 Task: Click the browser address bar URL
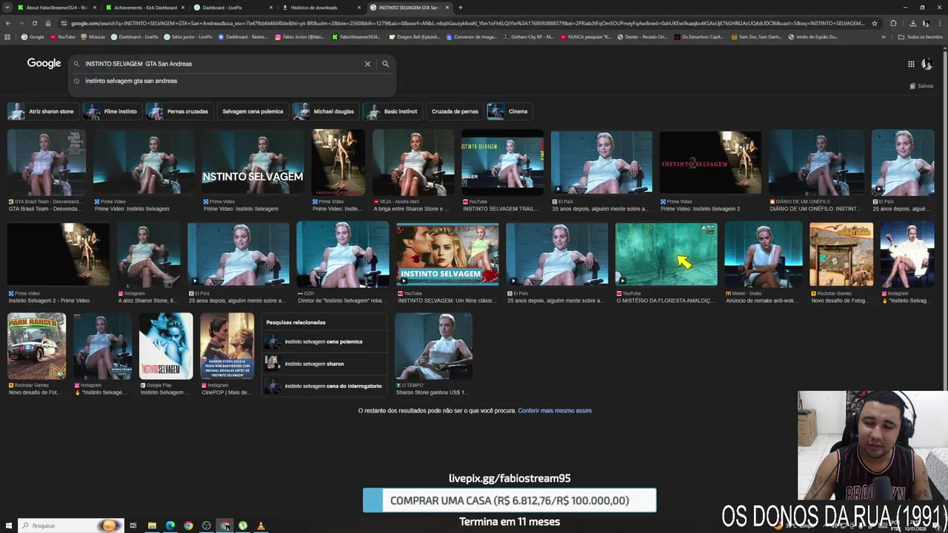coord(467,23)
